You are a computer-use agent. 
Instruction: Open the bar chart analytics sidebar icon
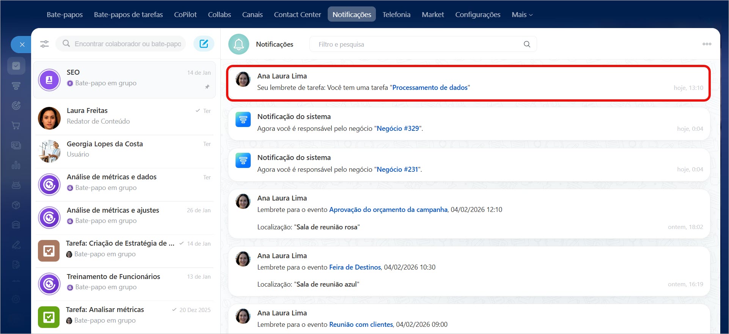tap(16, 165)
